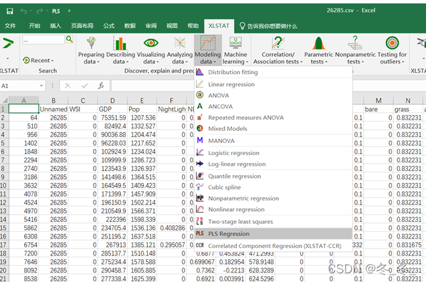426x282 pixels.
Task: Choose Linear regression menu item
Action: 274,84
